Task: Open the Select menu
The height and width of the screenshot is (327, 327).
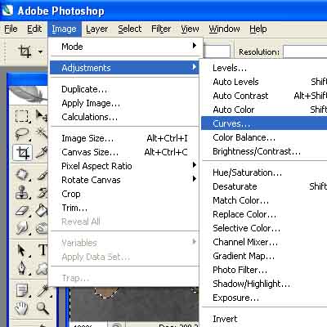Action: (x=130, y=29)
